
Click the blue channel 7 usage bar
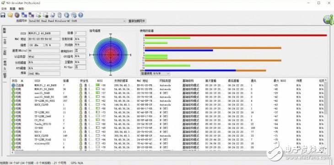point(179,50)
